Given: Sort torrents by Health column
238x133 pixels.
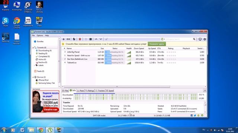Looking at the screenshot, I should tap(129, 48).
